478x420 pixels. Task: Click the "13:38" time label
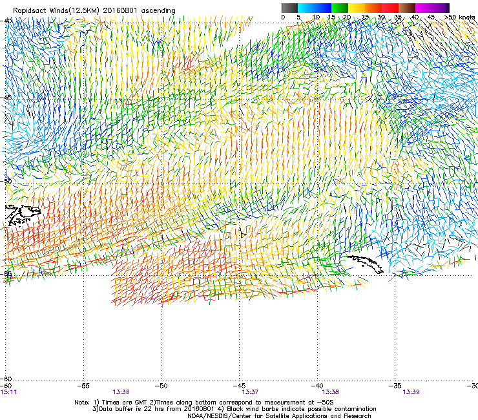pyautogui.click(x=331, y=392)
